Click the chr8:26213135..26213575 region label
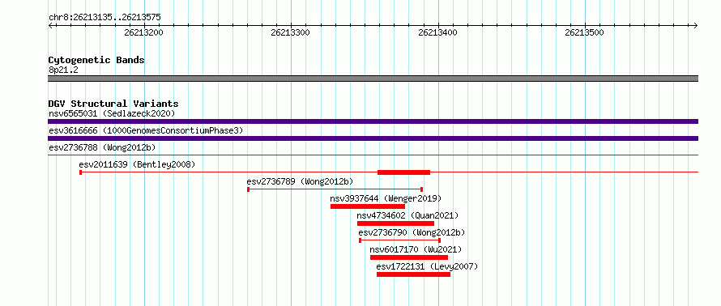The height and width of the screenshot is (306, 721). tap(105, 18)
